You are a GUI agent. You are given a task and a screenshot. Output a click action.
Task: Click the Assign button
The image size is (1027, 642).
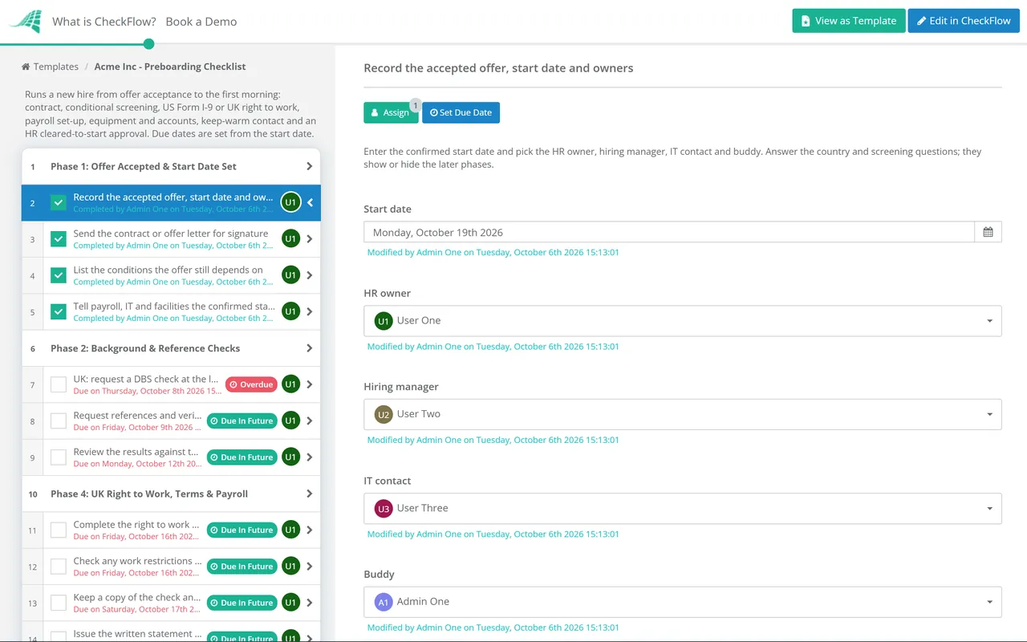(391, 113)
